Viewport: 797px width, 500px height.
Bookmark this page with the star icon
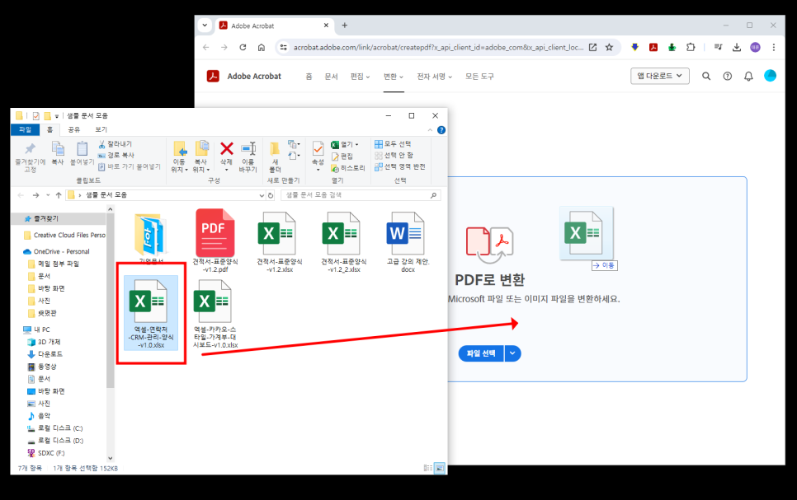click(609, 47)
